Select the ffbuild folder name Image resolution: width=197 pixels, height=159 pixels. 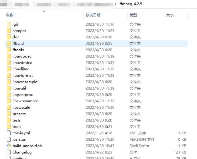(18, 44)
